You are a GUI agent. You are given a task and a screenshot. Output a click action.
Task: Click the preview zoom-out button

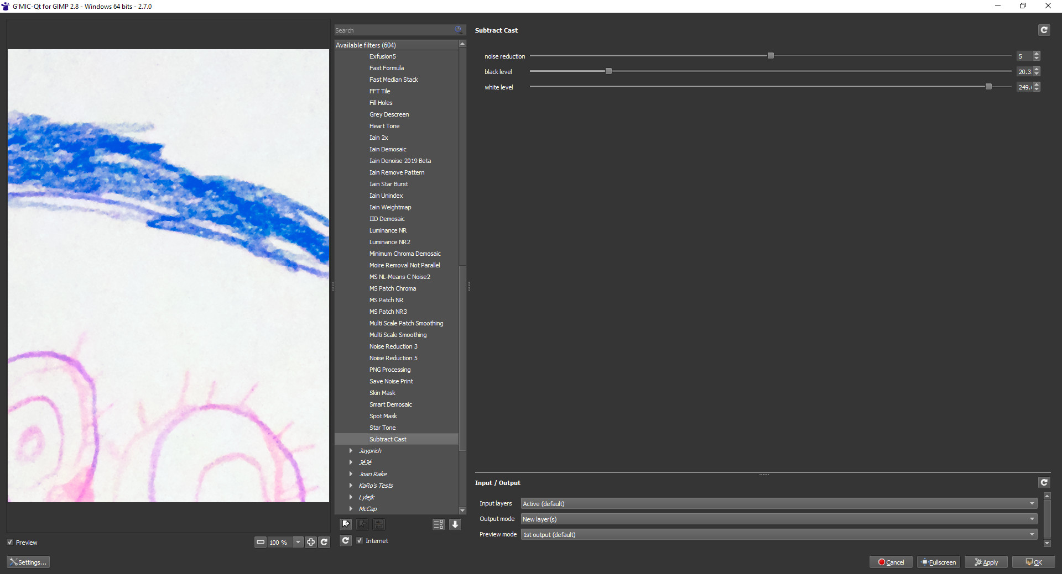[x=261, y=543]
